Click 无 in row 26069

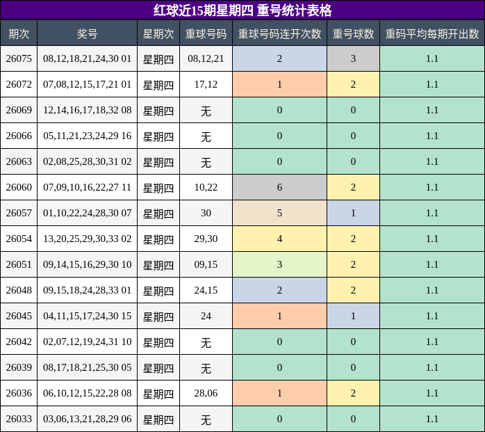[x=206, y=111]
